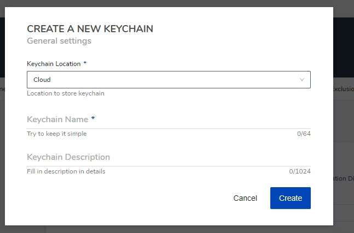Click the 0/64 character counter
This screenshot has height=233, width=354.
pyautogui.click(x=304, y=134)
